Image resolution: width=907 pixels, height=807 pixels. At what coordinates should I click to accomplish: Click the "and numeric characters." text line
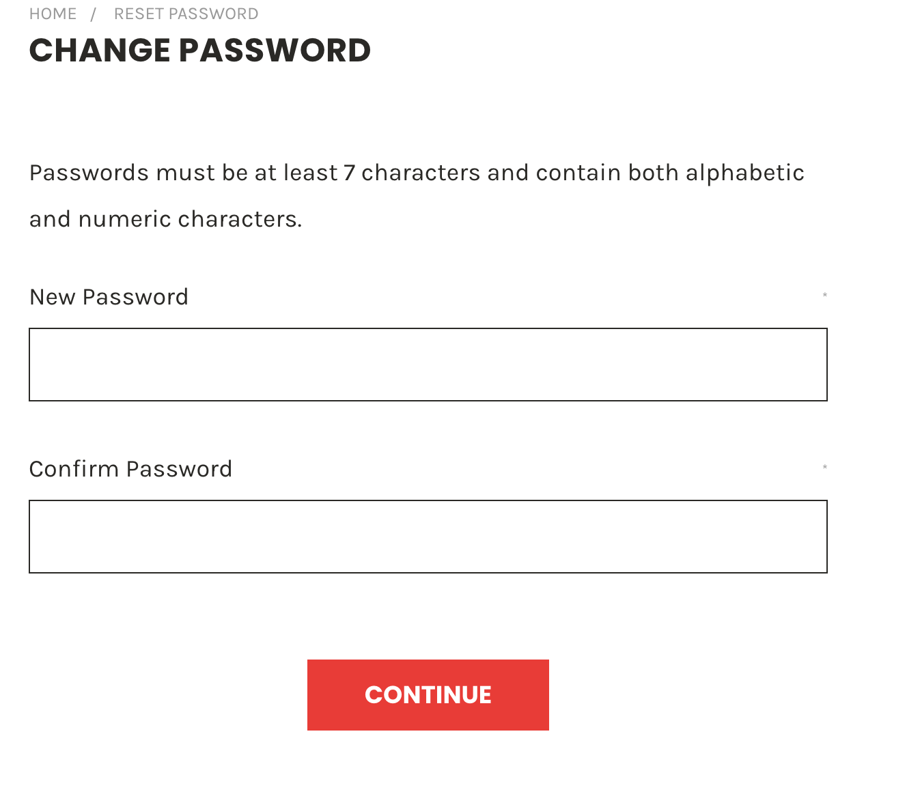(x=165, y=219)
